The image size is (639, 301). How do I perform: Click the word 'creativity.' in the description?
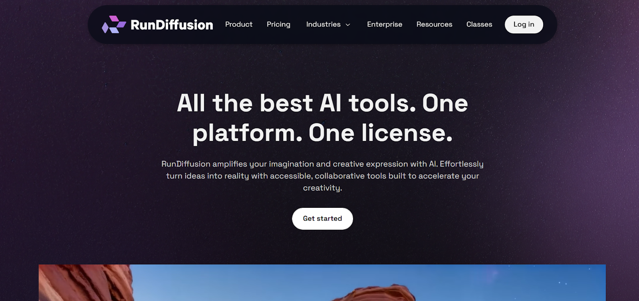(322, 188)
